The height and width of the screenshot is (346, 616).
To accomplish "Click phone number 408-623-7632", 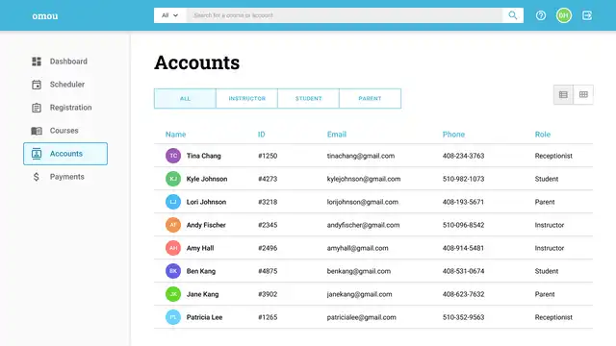I will (x=463, y=294).
